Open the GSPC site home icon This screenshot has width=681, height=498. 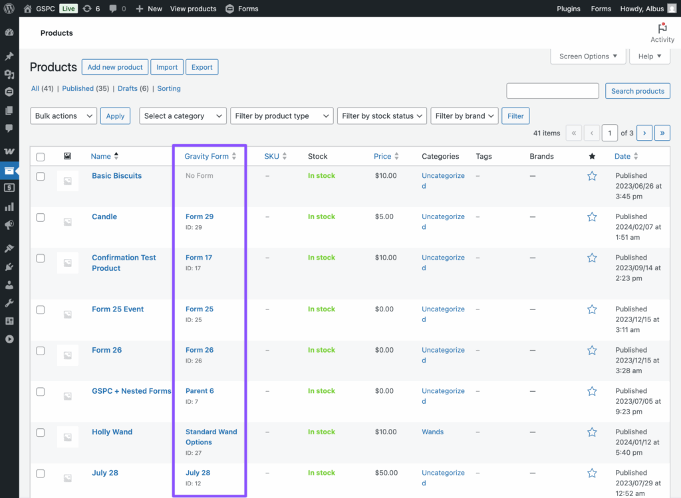tap(27, 9)
